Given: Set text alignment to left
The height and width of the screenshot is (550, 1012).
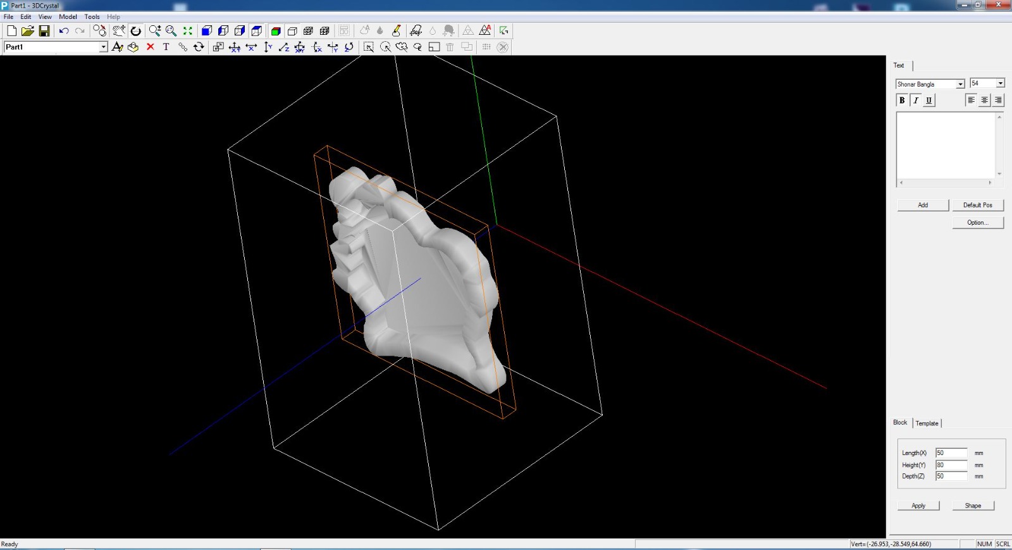Looking at the screenshot, I should (971, 100).
